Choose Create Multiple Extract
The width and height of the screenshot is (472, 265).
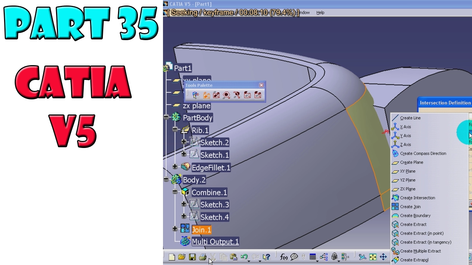420,251
